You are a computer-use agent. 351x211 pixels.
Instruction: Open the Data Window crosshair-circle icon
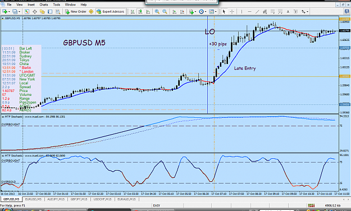(x=34, y=11)
